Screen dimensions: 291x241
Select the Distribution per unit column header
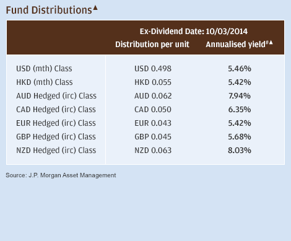point(152,44)
